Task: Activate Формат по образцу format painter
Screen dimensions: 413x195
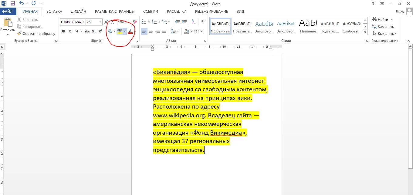Action: click(36, 34)
